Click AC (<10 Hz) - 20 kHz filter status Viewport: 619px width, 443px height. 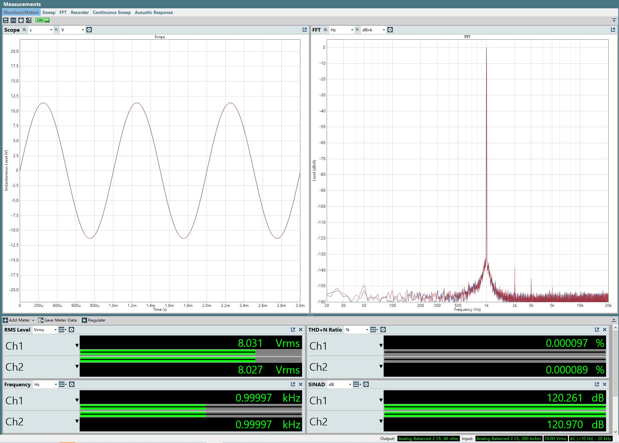[x=590, y=438]
